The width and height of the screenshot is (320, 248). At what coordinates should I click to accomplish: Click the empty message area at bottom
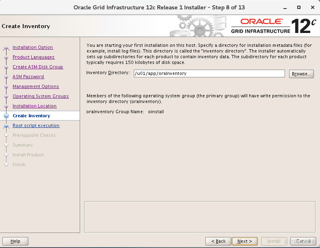click(x=200, y=217)
